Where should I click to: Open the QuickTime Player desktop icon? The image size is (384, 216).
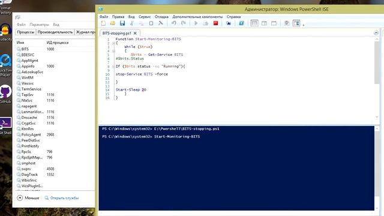[x=5, y=65]
